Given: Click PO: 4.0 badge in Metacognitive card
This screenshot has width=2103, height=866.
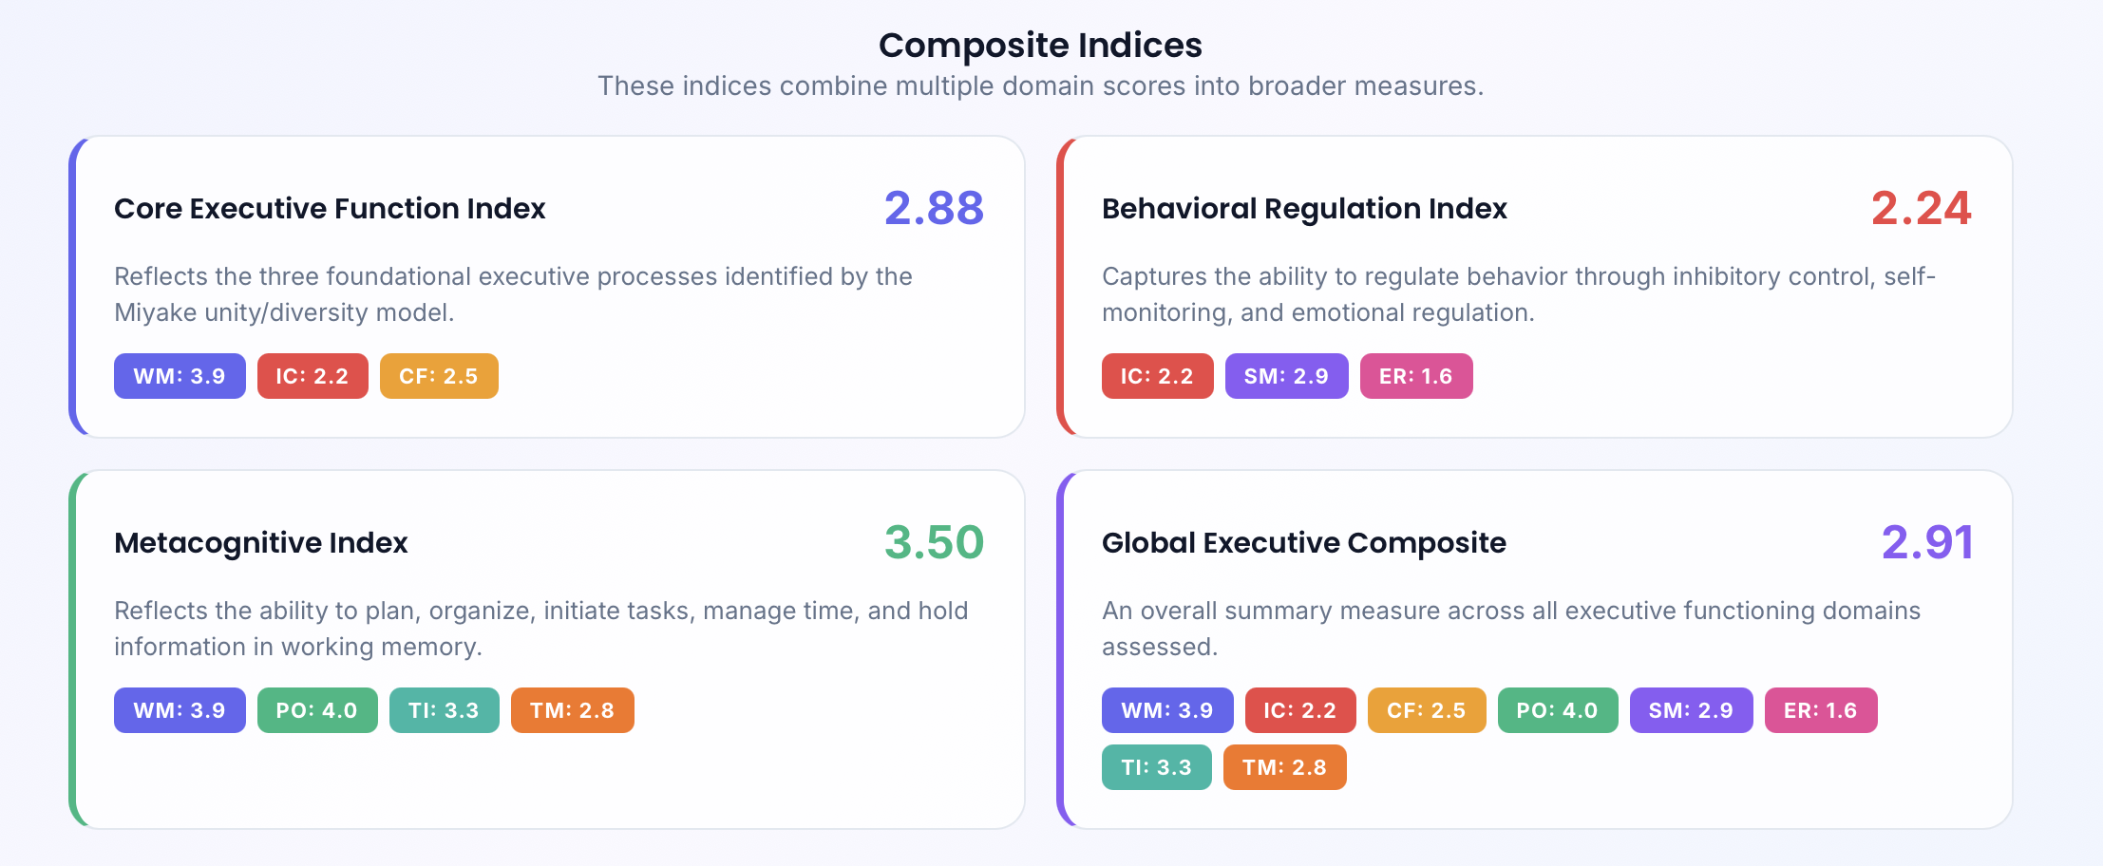Looking at the screenshot, I should (317, 710).
